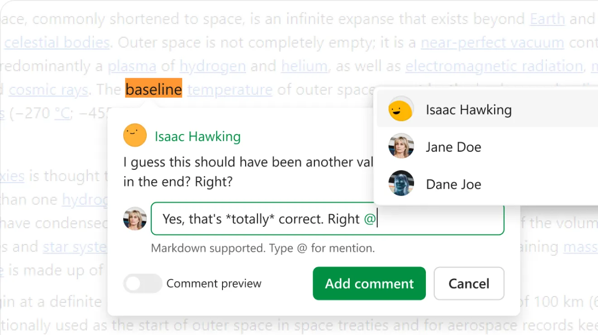Pick Dane Joe from the mention list

[x=453, y=184]
